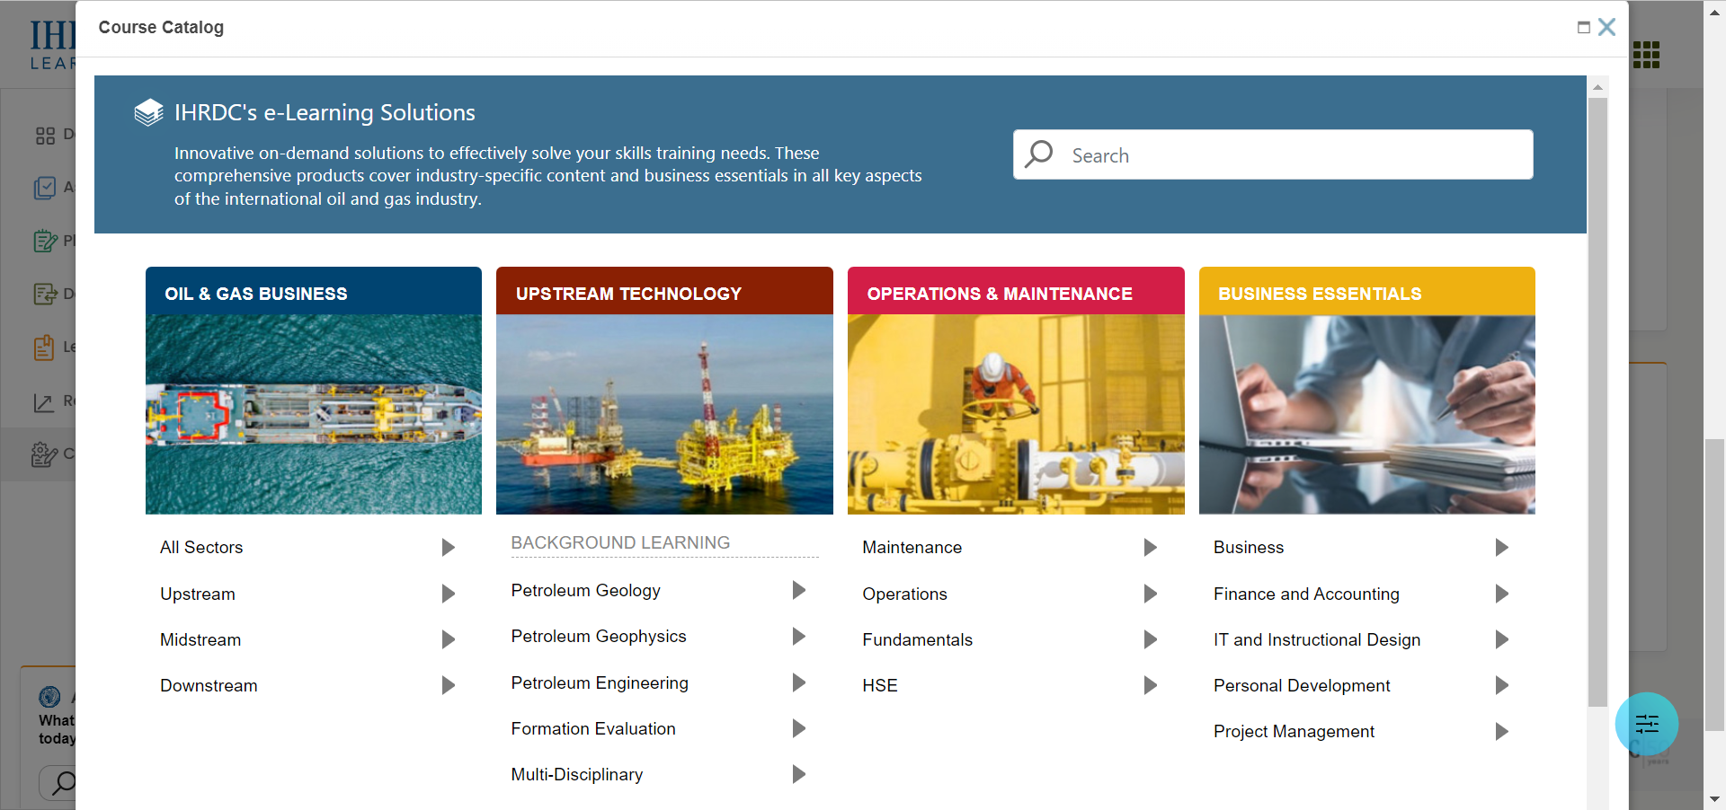Close the Course Catalog dialog
Image resolution: width=1726 pixels, height=810 pixels.
[x=1607, y=27]
